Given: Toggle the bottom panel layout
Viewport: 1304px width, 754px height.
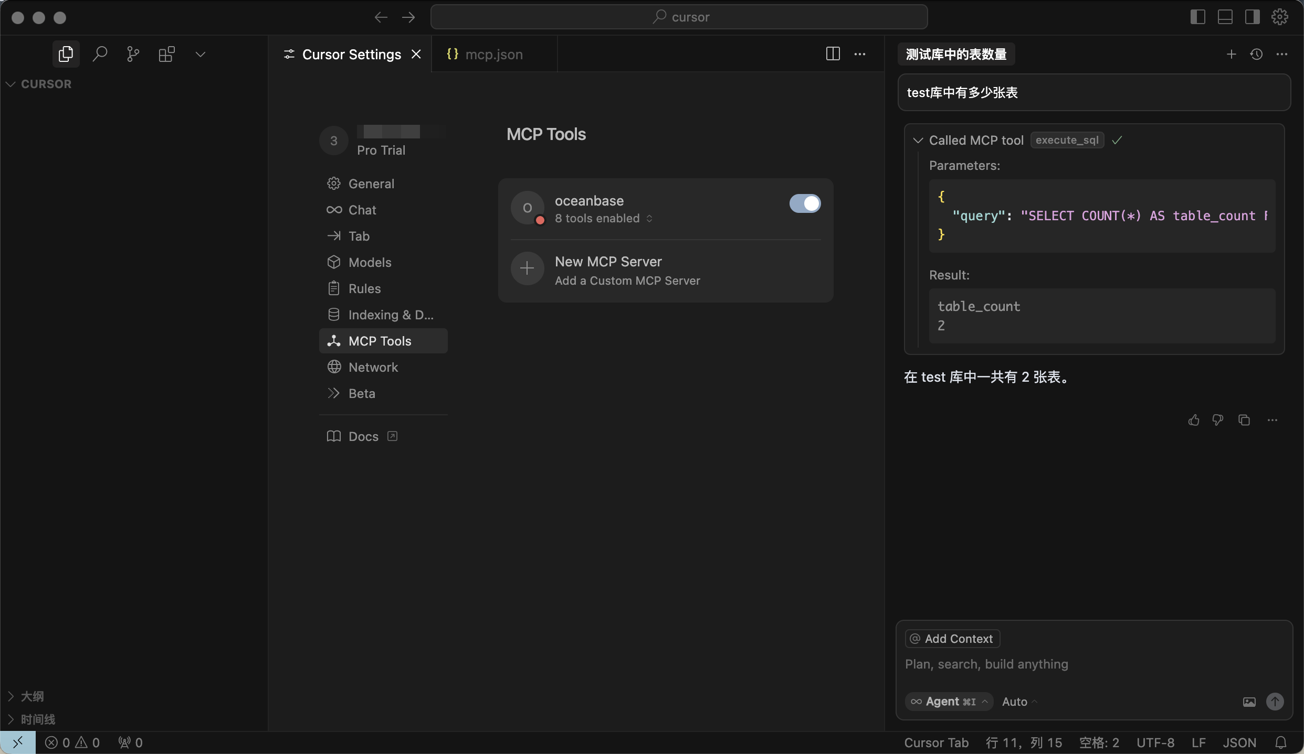Looking at the screenshot, I should tap(1225, 17).
